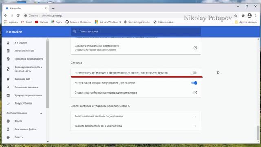Reload the settings page

pyautogui.click(x=18, y=16)
